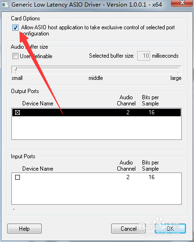194x242 pixels.
Task: Click the ASIO driver title bar icon
Action: point(5,4)
